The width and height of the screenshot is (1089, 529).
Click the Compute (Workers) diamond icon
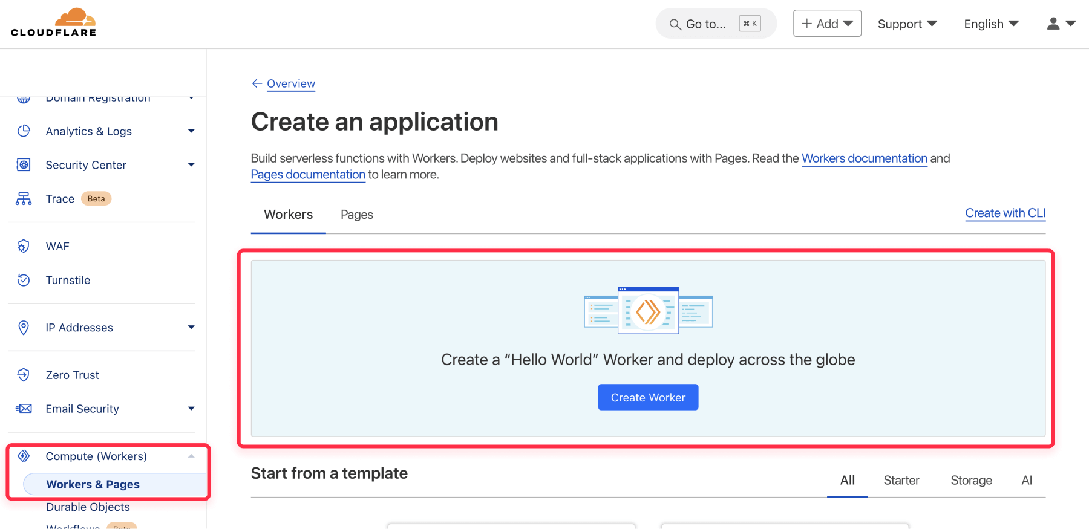[24, 456]
